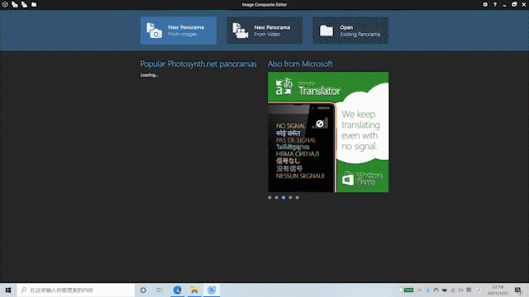Open the help question mark icon
Image resolution: width=529 pixels, height=297 pixels.
click(x=495, y=4)
